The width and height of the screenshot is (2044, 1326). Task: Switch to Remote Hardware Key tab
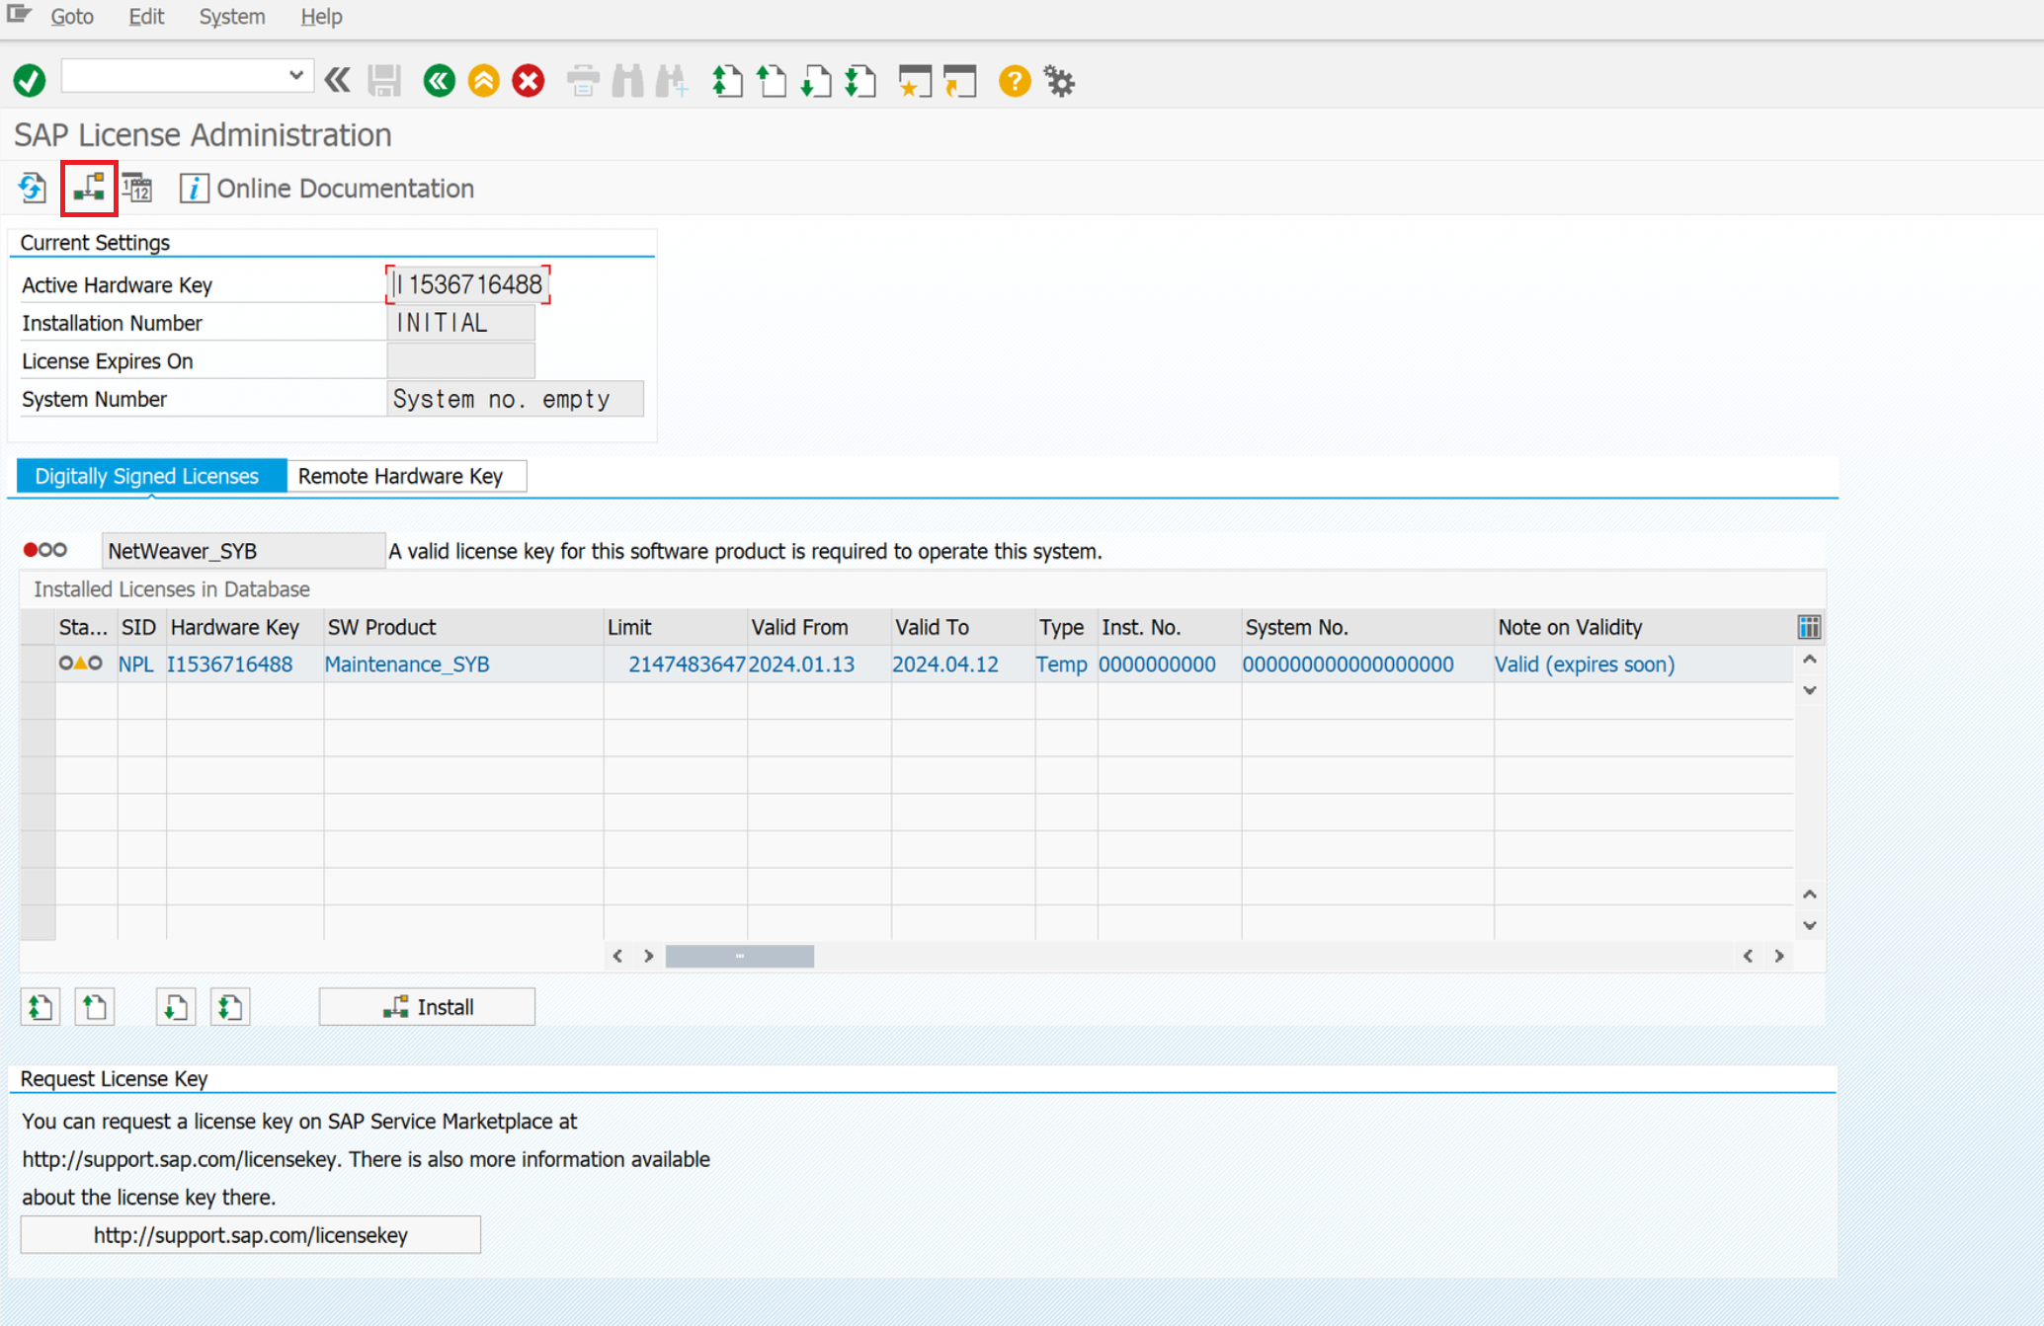[x=400, y=476]
